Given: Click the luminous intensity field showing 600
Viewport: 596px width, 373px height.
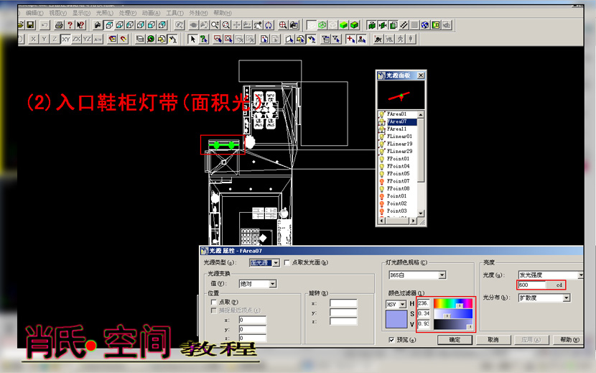Looking at the screenshot, I should [532, 285].
